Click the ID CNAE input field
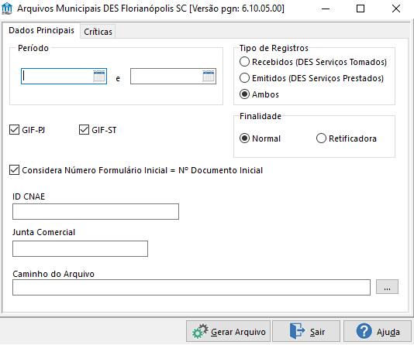Viewport: 414px width, 345px height. click(95, 211)
